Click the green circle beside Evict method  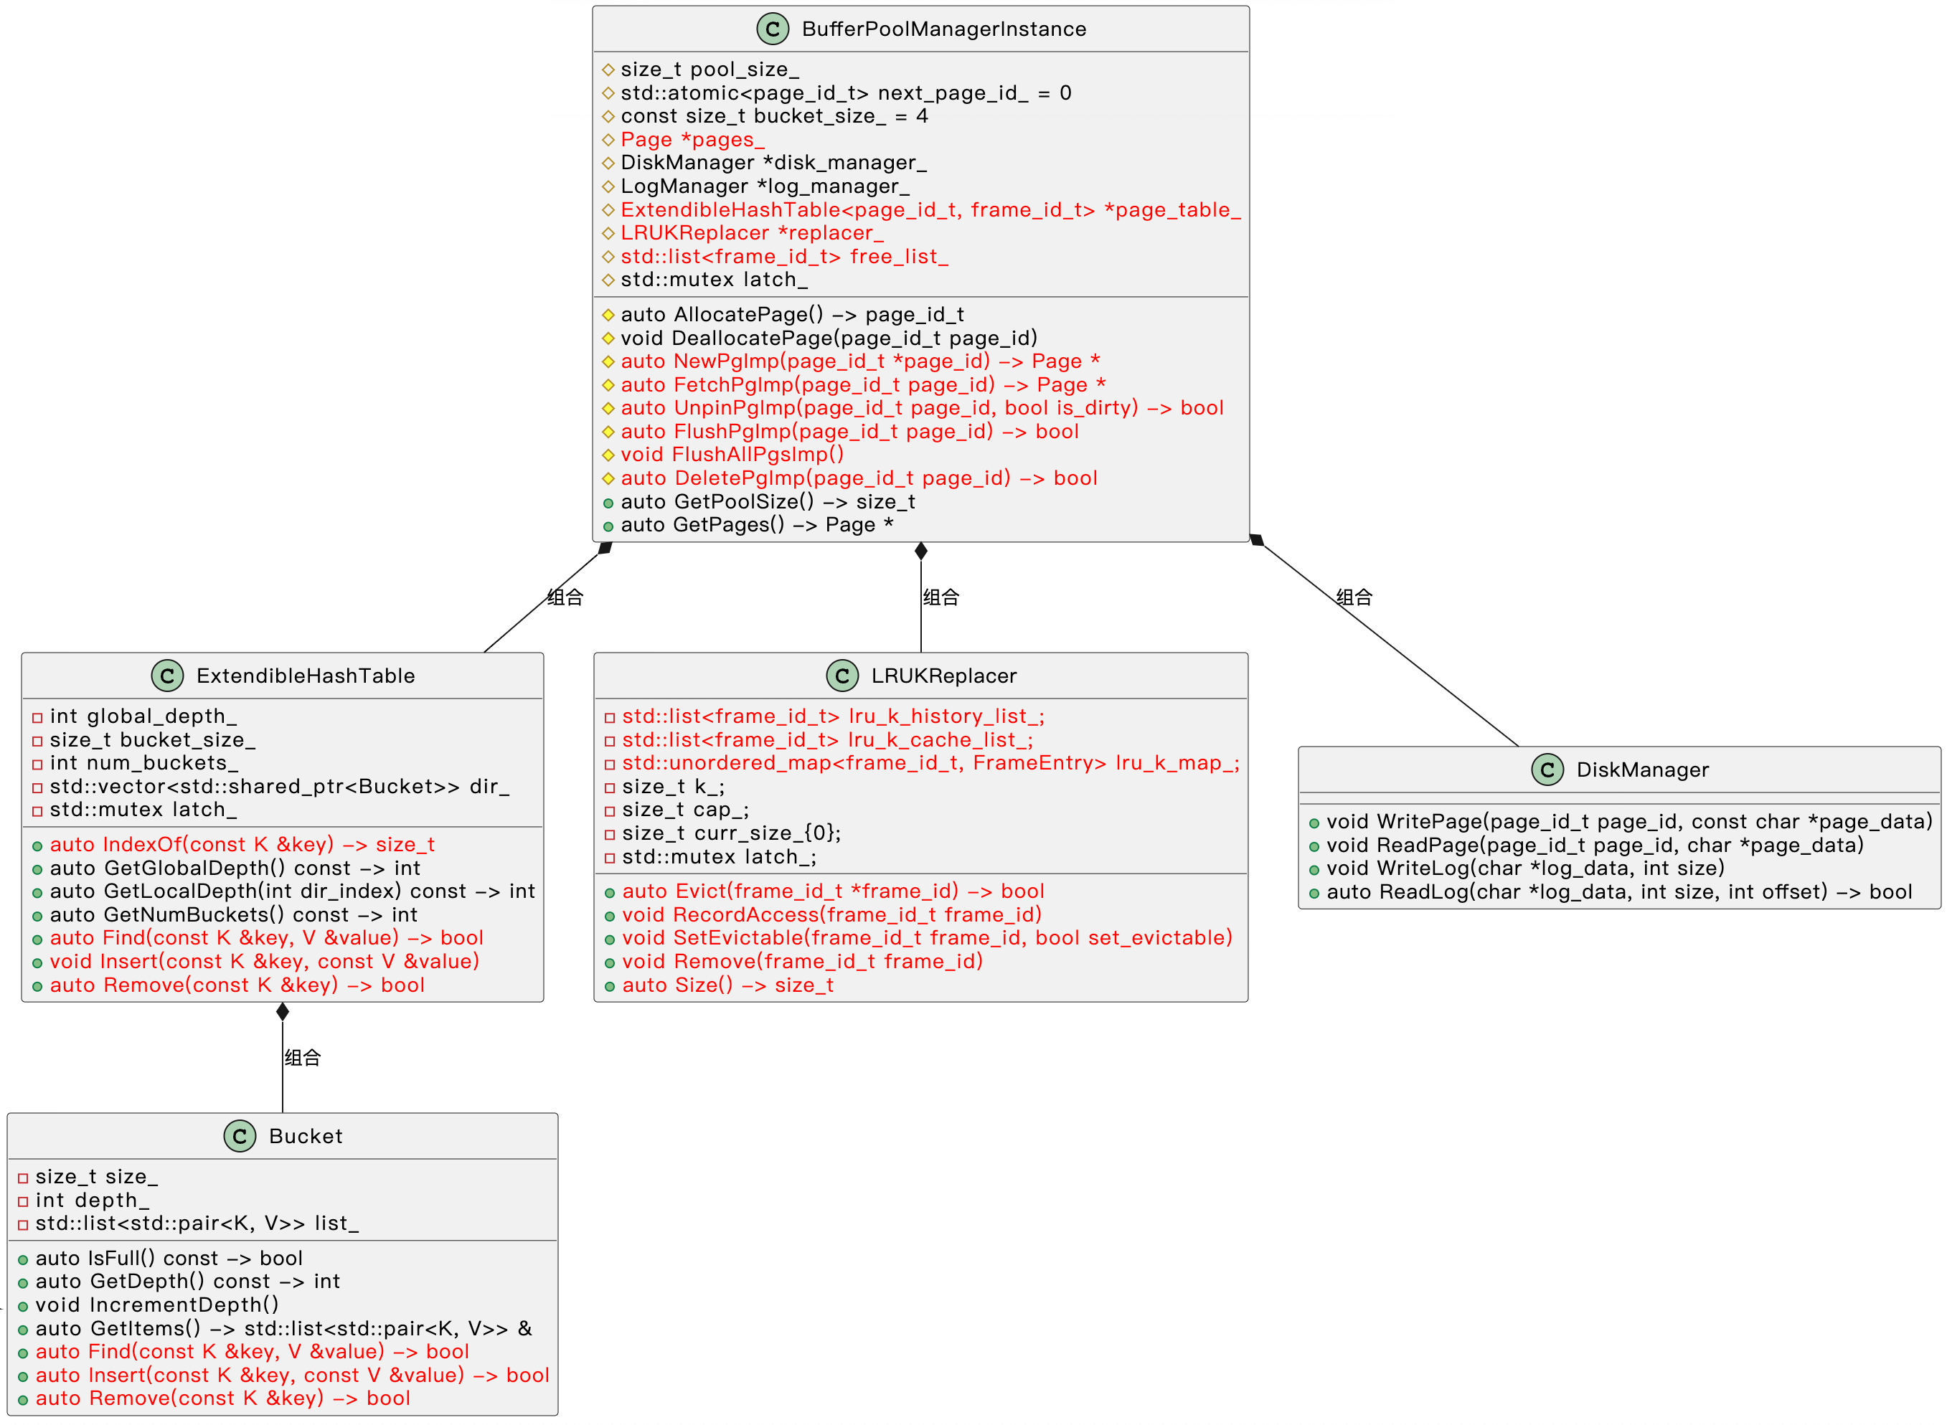(610, 893)
